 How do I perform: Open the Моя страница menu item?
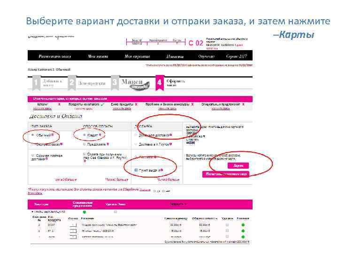[137, 56]
